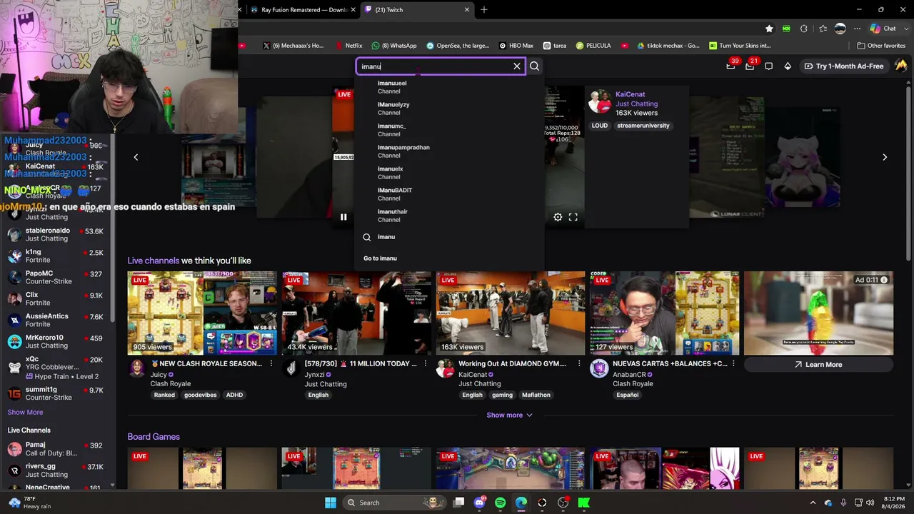Open Discord from the taskbar
This screenshot has width=914, height=514.
tap(479, 503)
